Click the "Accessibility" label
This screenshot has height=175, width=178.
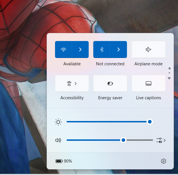point(72,98)
